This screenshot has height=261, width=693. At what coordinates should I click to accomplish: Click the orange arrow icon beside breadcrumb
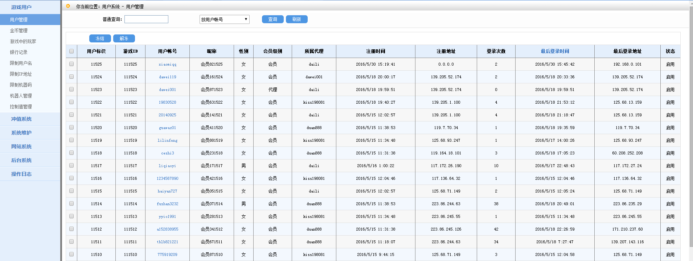click(68, 6)
